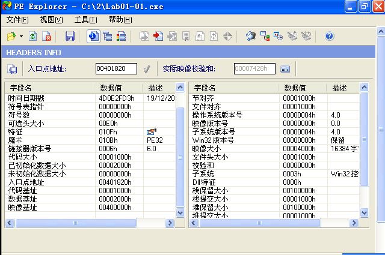This screenshot has height=255, width=385.
Task: Click the flag editor icon in the 特征 row
Action: point(151,132)
